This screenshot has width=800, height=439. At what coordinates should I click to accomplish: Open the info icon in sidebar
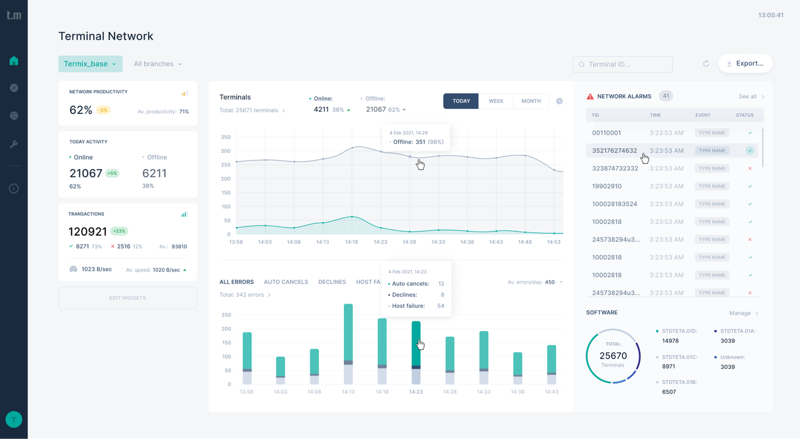pyautogui.click(x=14, y=188)
